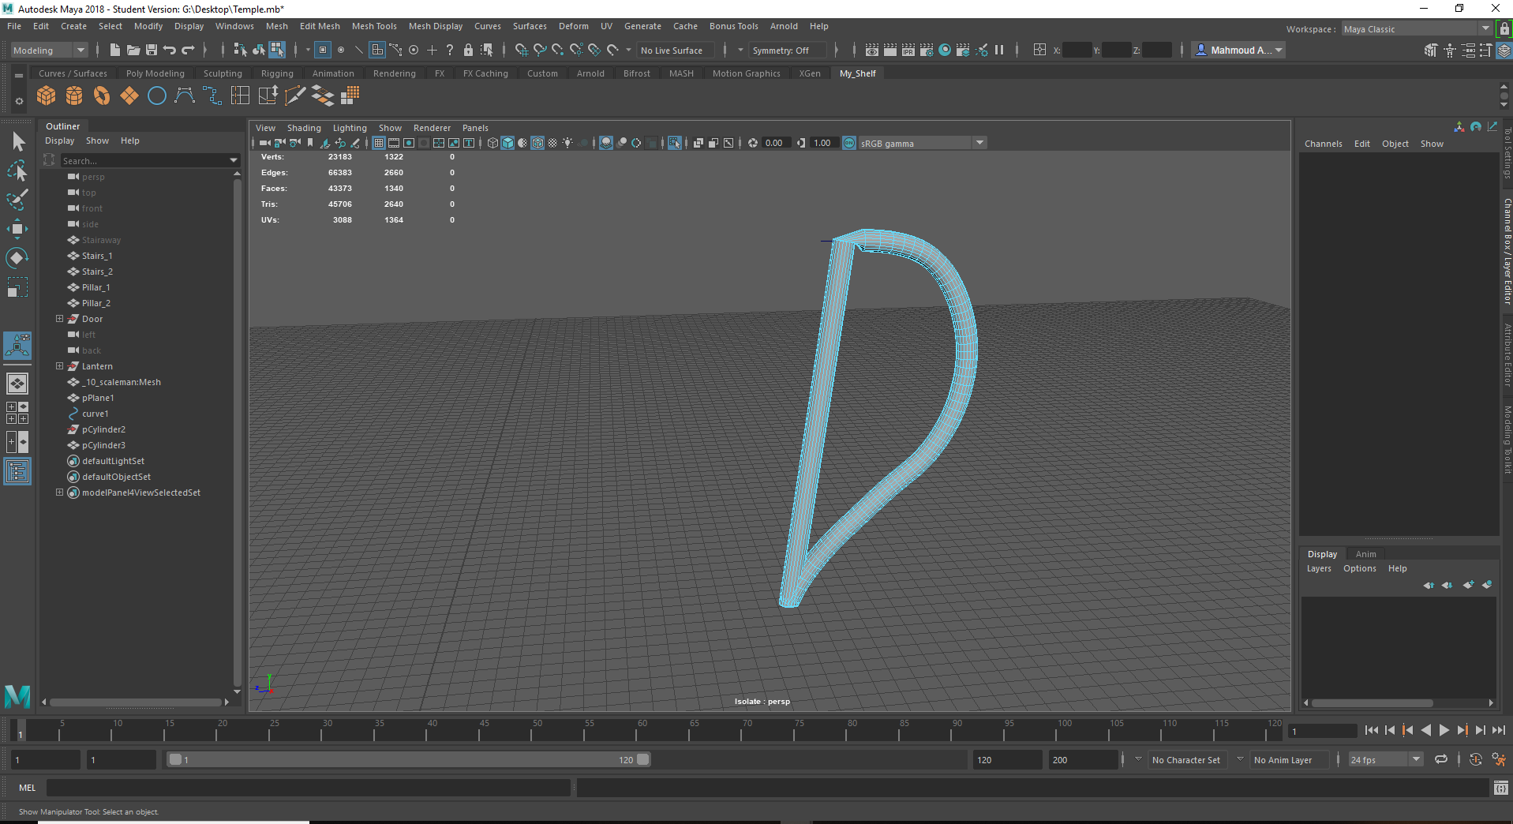
Task: Click the polygon plane shelf icon
Action: (x=129, y=96)
